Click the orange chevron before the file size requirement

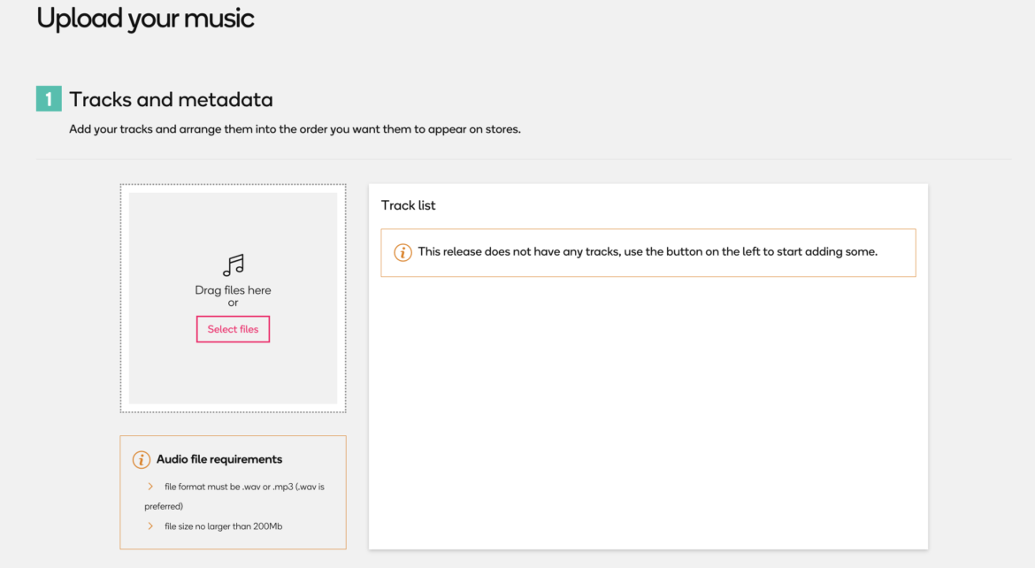[x=152, y=526]
